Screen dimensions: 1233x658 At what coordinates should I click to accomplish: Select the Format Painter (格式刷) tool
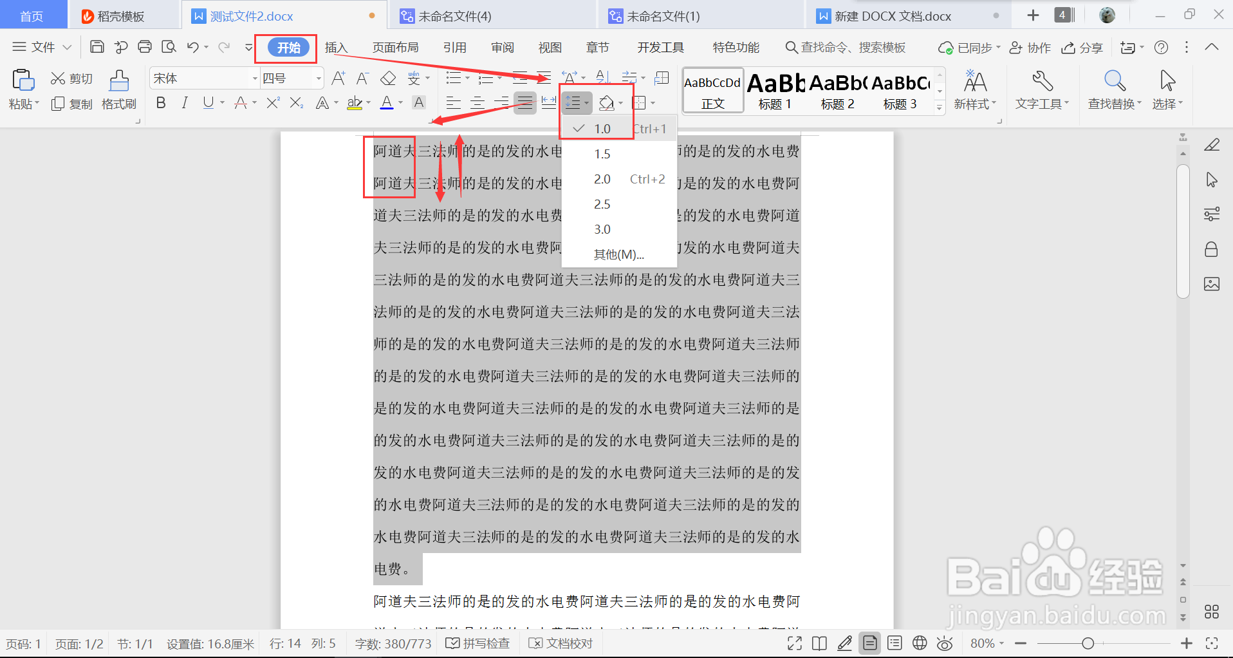tap(119, 89)
